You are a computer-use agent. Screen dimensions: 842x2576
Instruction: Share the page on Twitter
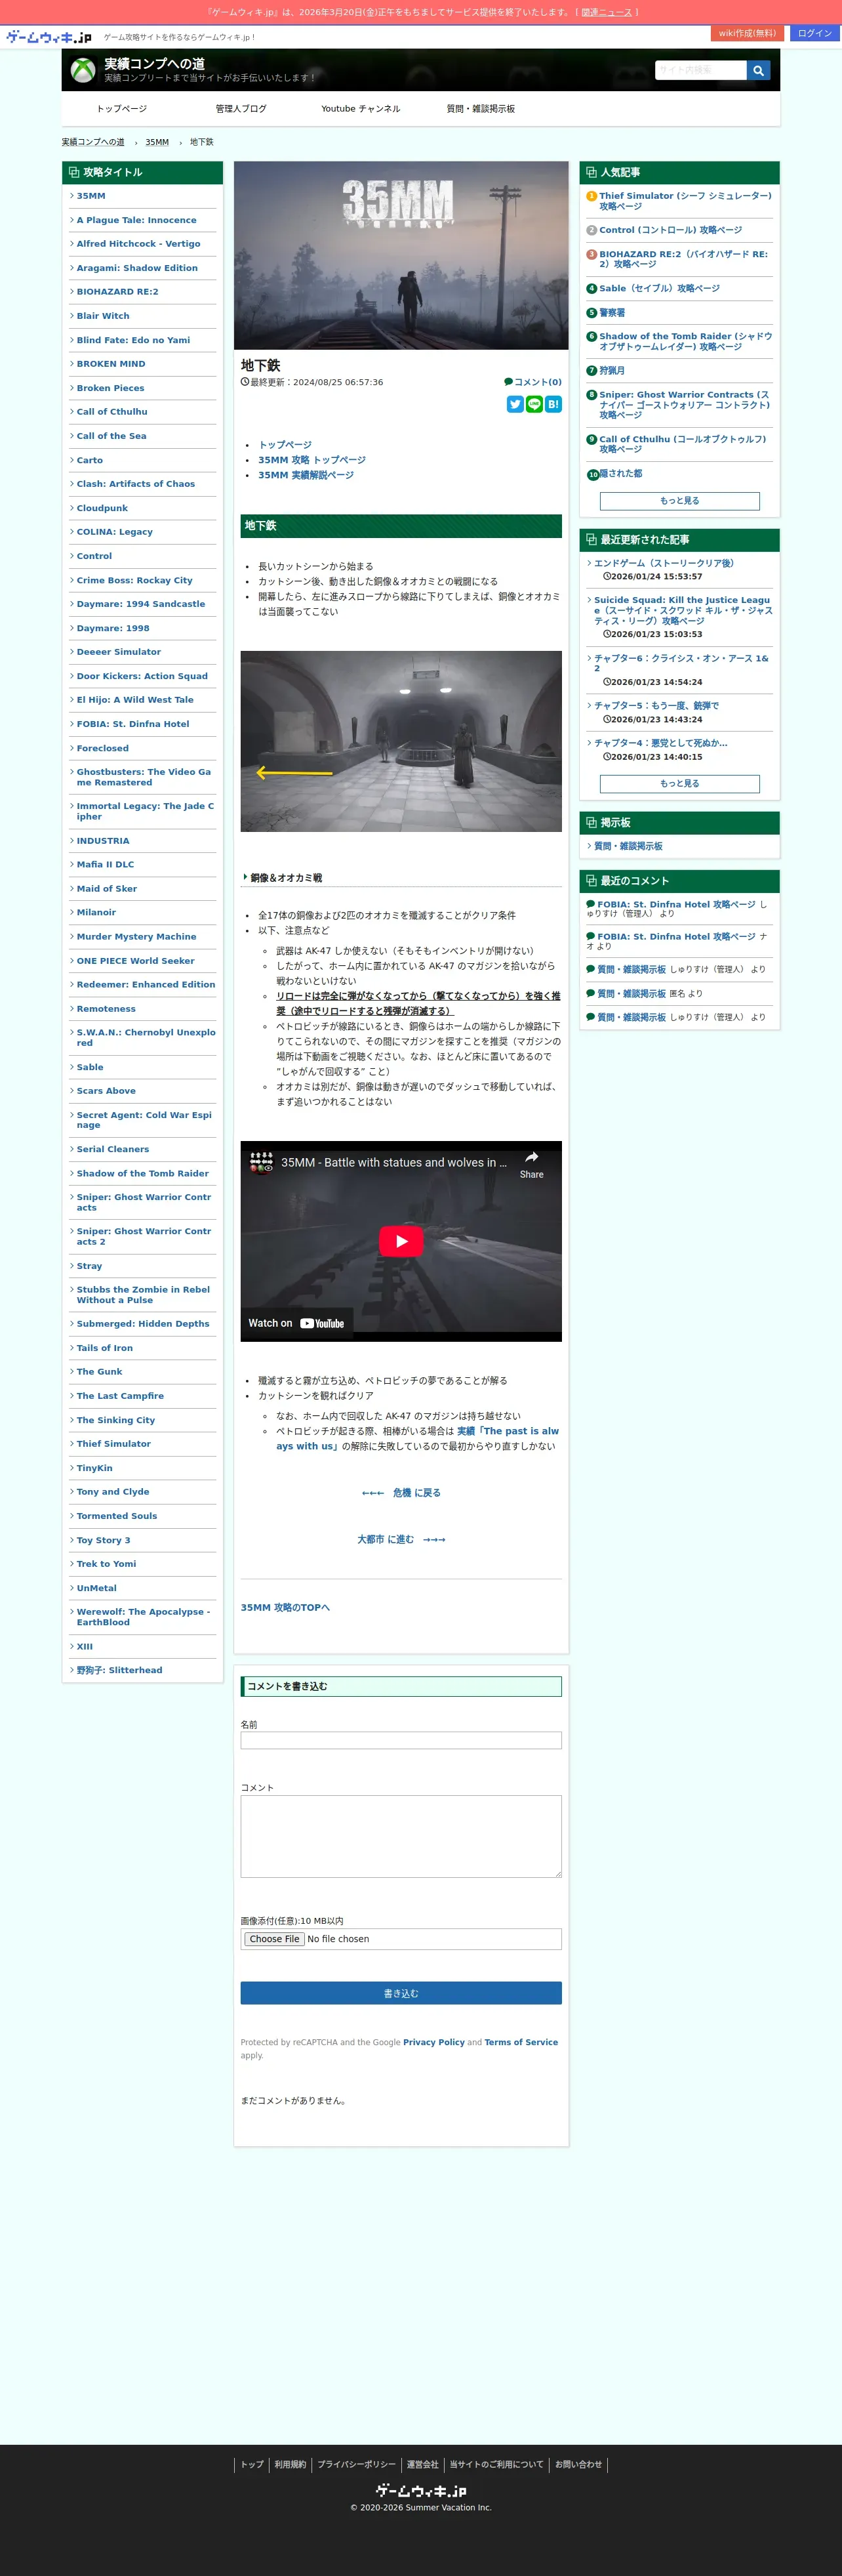pyautogui.click(x=515, y=404)
